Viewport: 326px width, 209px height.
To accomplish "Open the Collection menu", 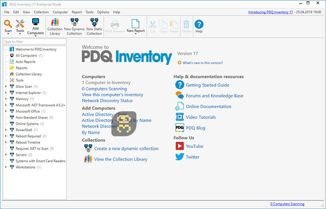I will tap(41, 12).
